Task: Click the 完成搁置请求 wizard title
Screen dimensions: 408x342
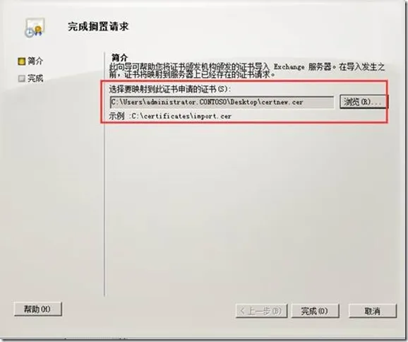Action: 98,27
